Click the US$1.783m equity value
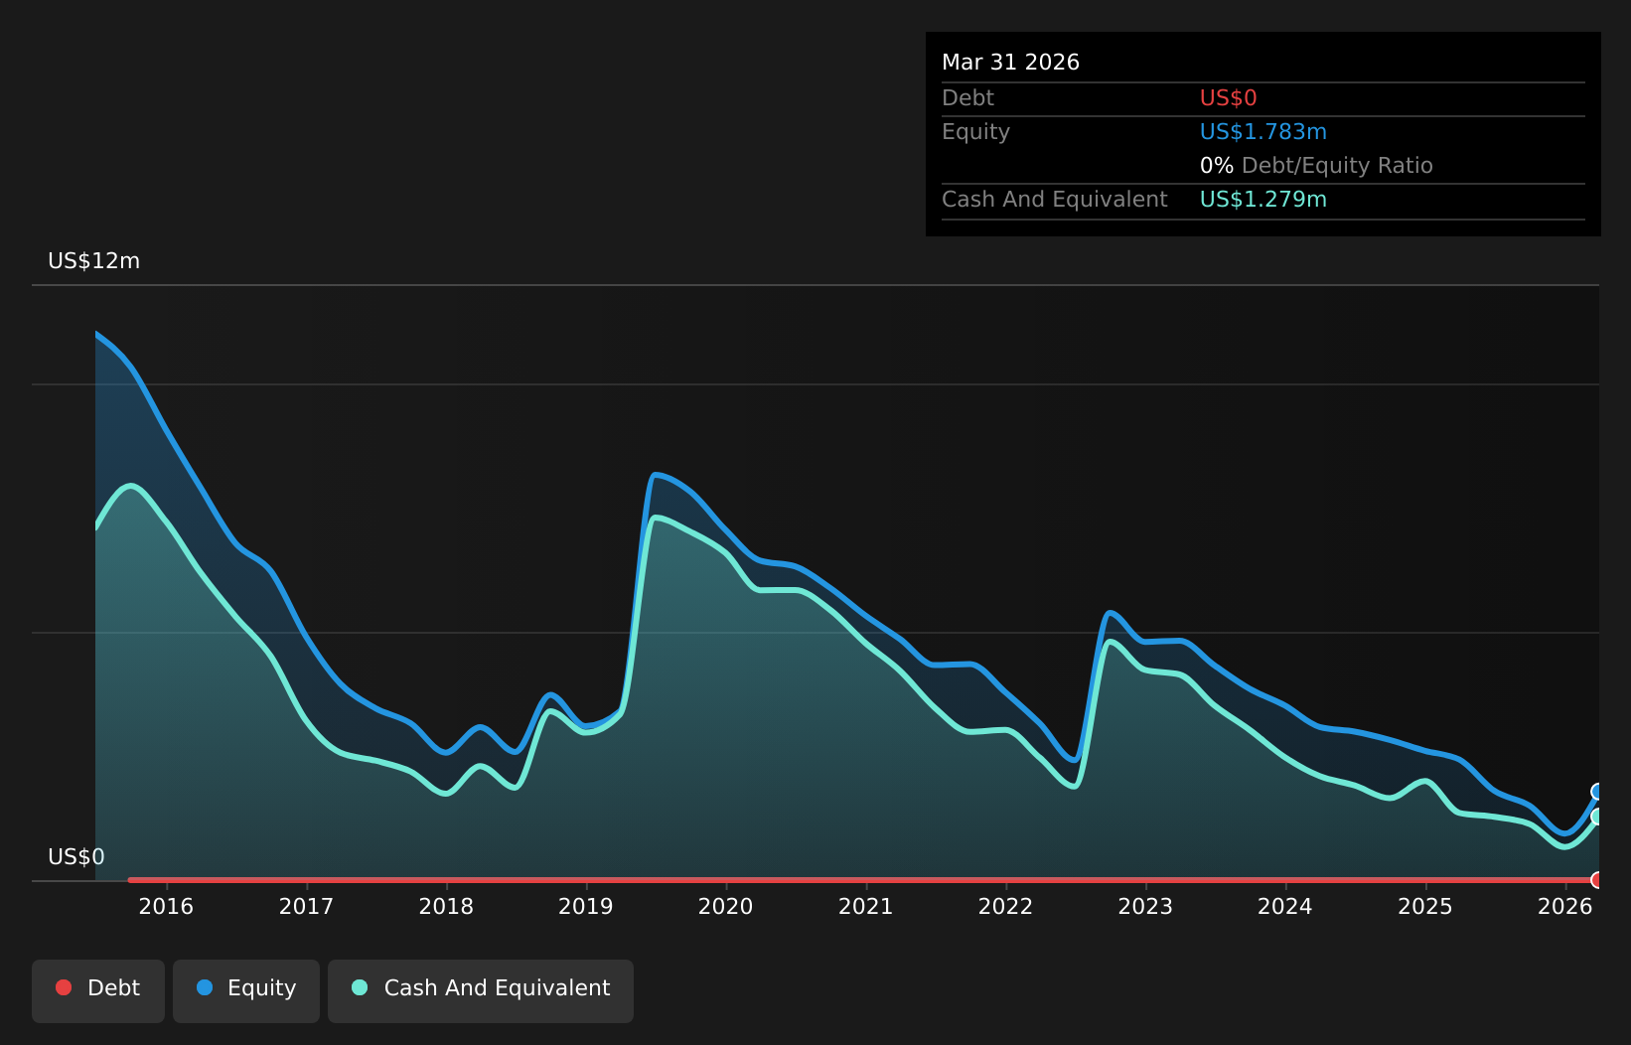Image resolution: width=1631 pixels, height=1045 pixels. [x=1262, y=132]
